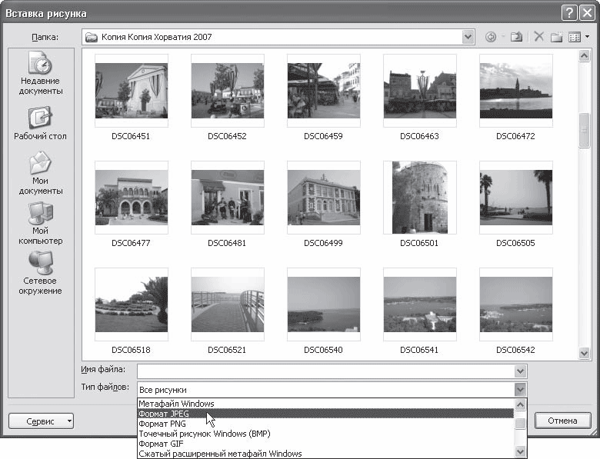Click the file list scrollbar down arrow
The image size is (600, 459).
(584, 353)
